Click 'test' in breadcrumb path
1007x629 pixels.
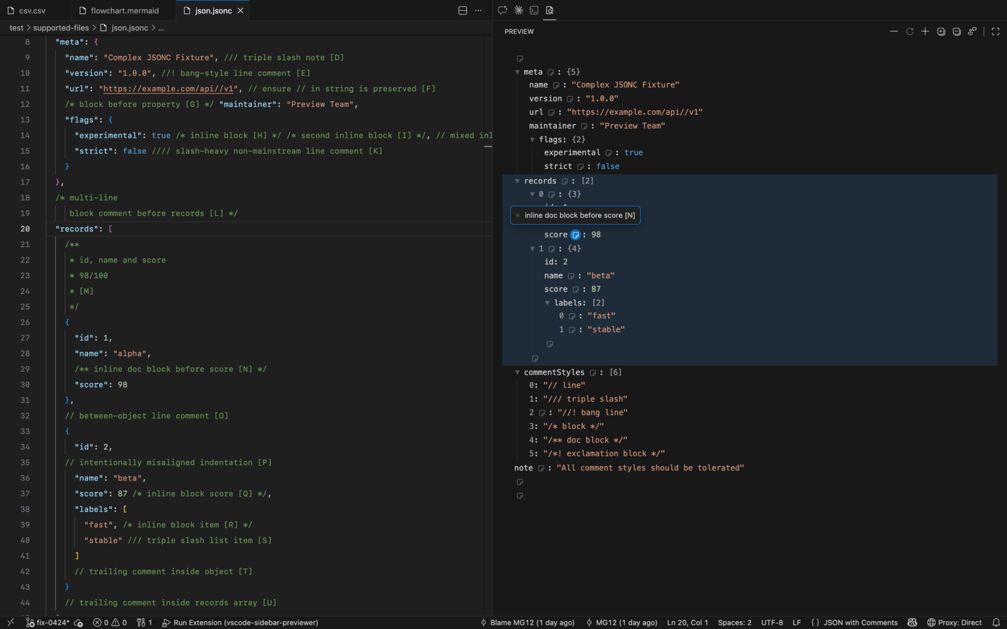click(16, 28)
